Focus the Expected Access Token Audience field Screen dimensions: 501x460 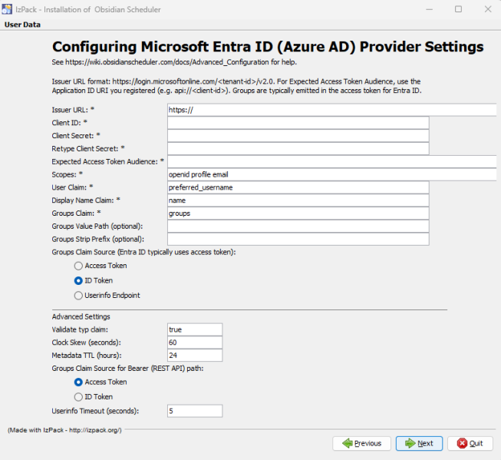[x=332, y=161]
